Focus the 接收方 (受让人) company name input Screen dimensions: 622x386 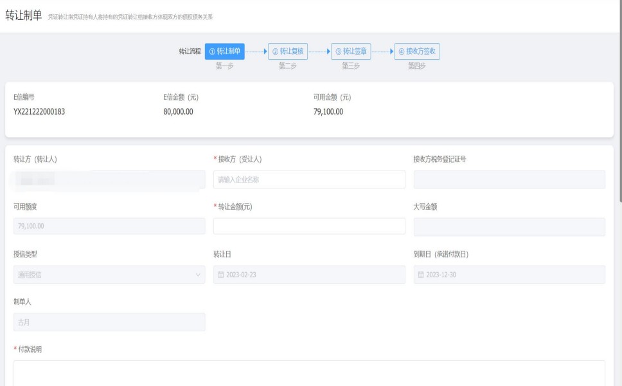309,179
